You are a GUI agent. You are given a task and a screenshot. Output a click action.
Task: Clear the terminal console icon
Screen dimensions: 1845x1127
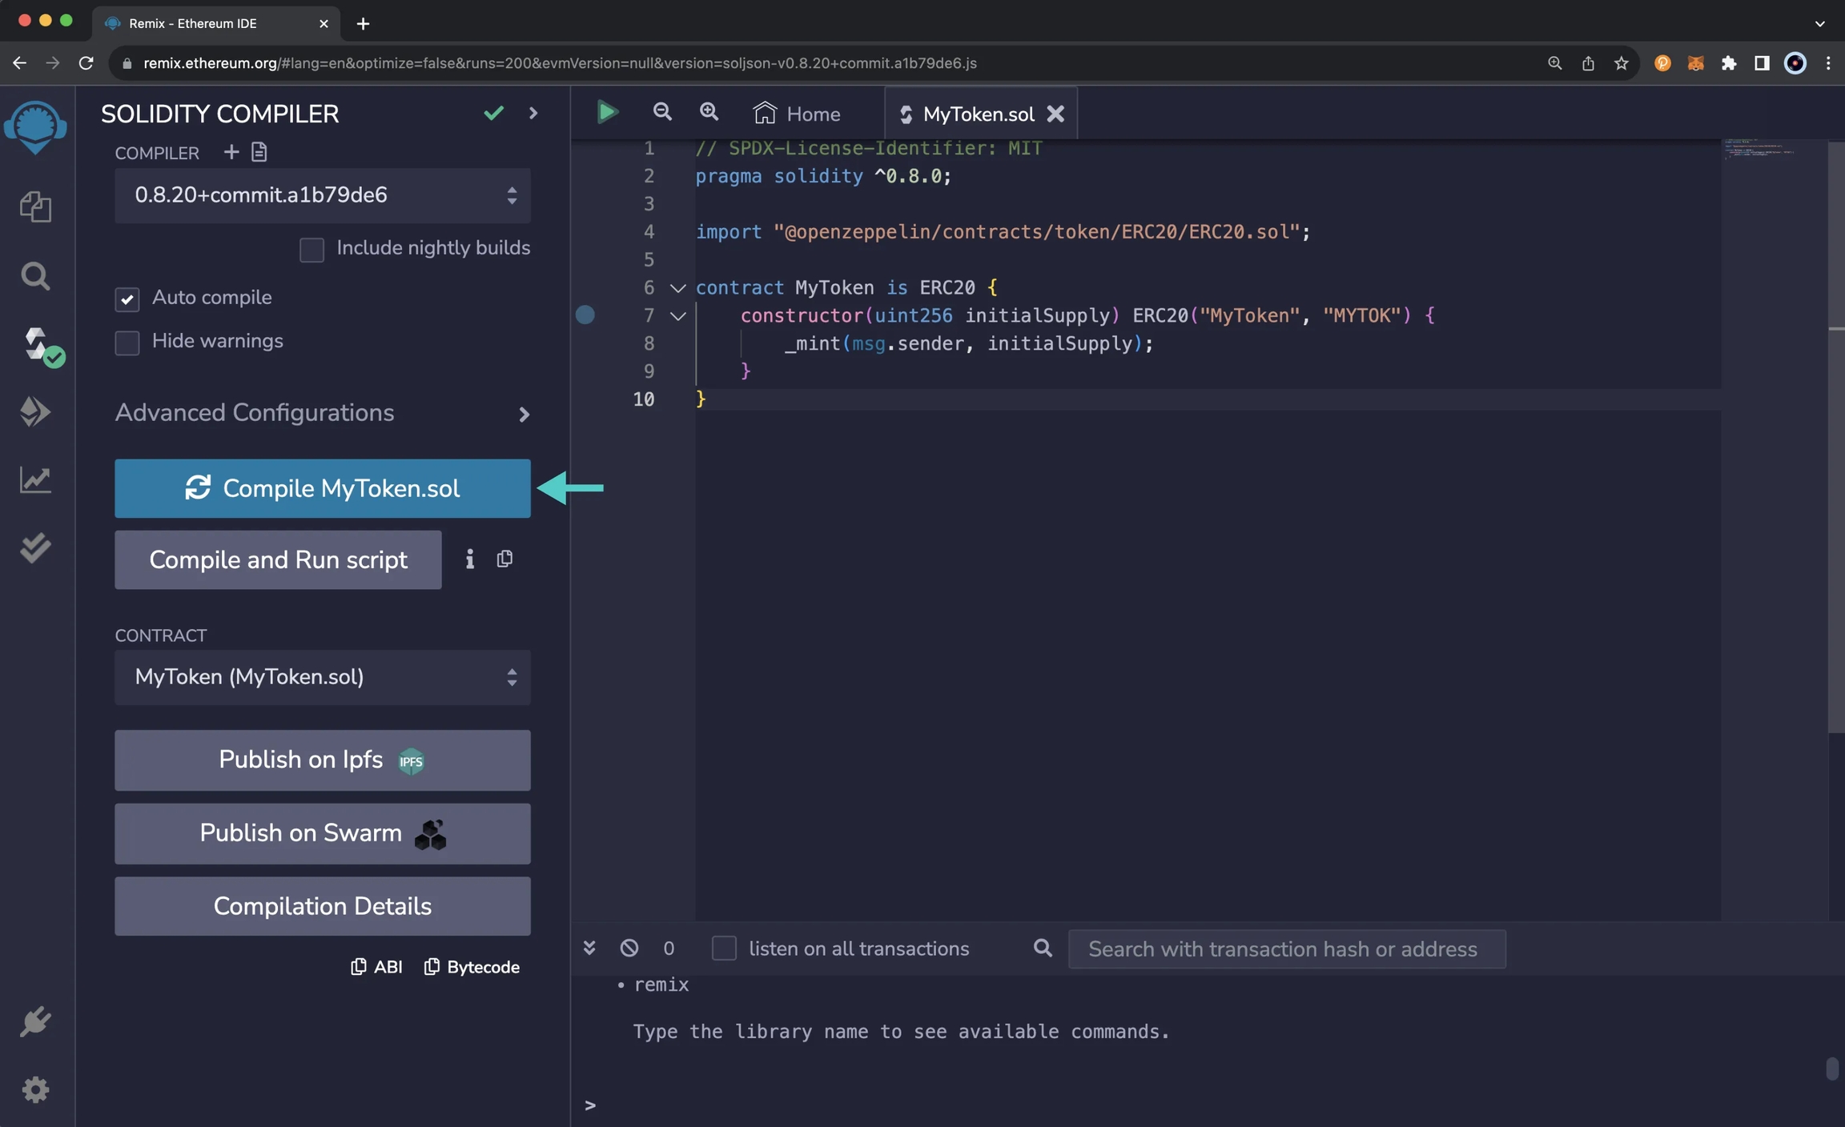(x=629, y=949)
